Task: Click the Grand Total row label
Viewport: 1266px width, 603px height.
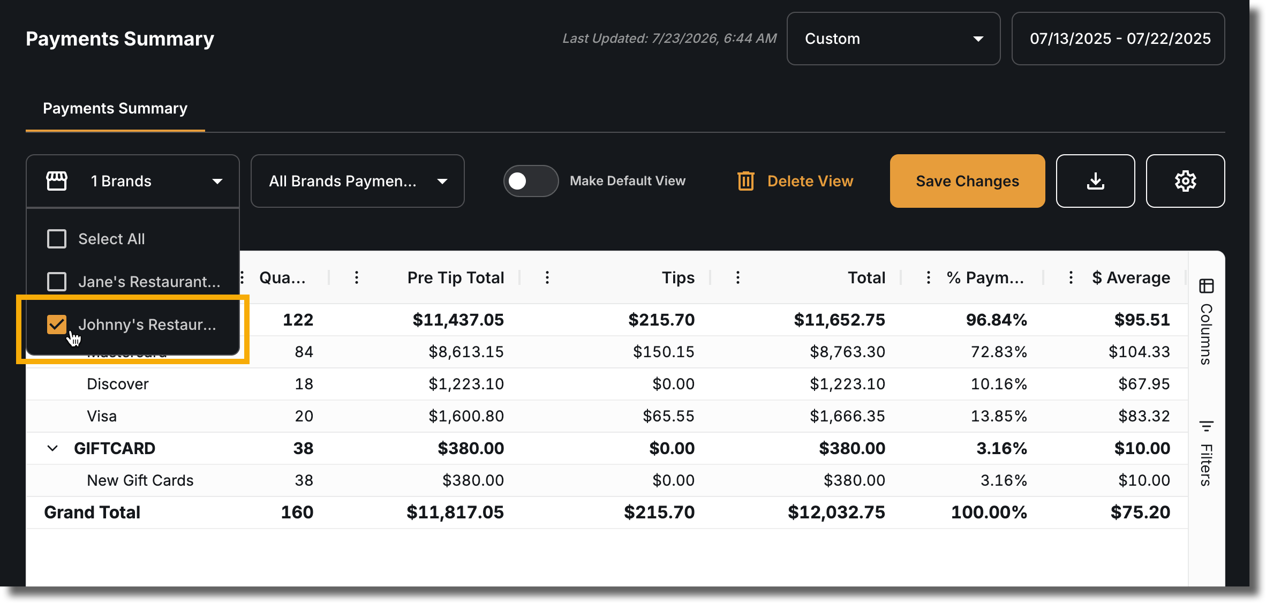Action: [92, 512]
